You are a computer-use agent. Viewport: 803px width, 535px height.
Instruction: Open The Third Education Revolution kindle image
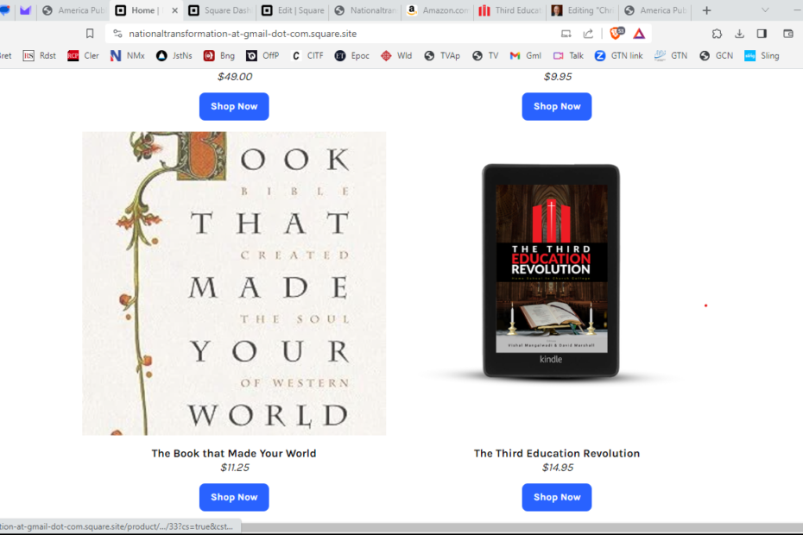[551, 271]
